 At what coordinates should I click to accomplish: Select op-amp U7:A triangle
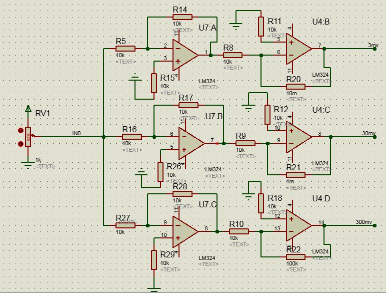(x=185, y=55)
